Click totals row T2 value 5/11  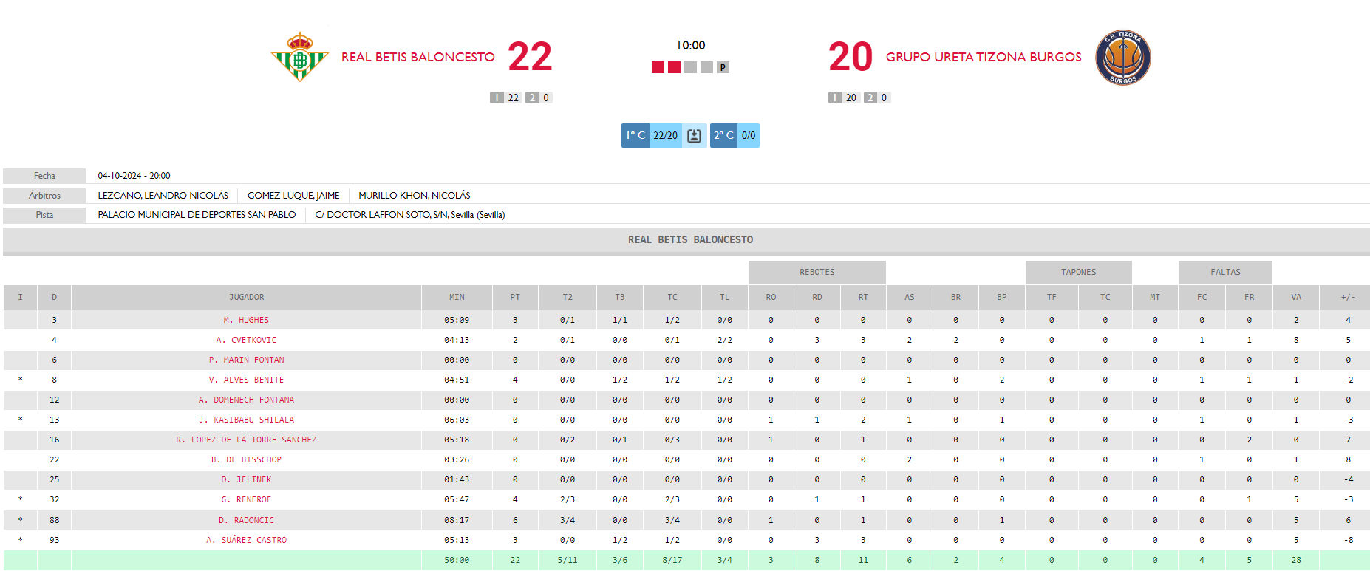(568, 560)
